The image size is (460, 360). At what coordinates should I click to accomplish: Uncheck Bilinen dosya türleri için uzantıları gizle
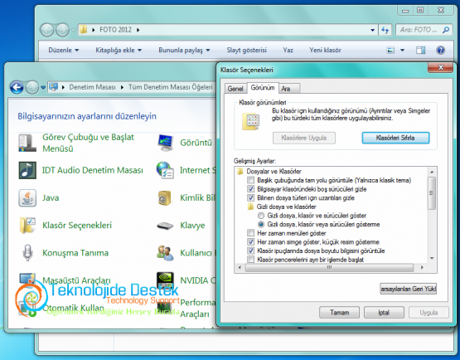[250, 197]
